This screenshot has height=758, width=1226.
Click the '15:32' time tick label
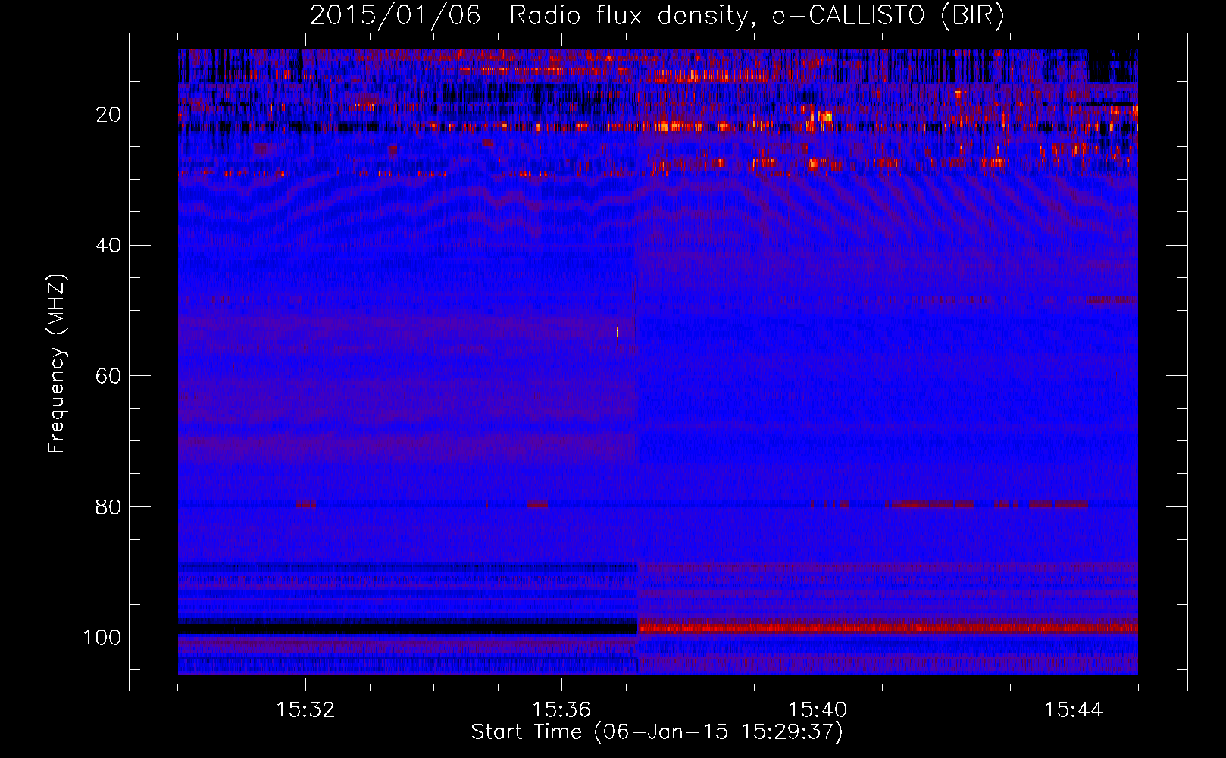point(305,710)
